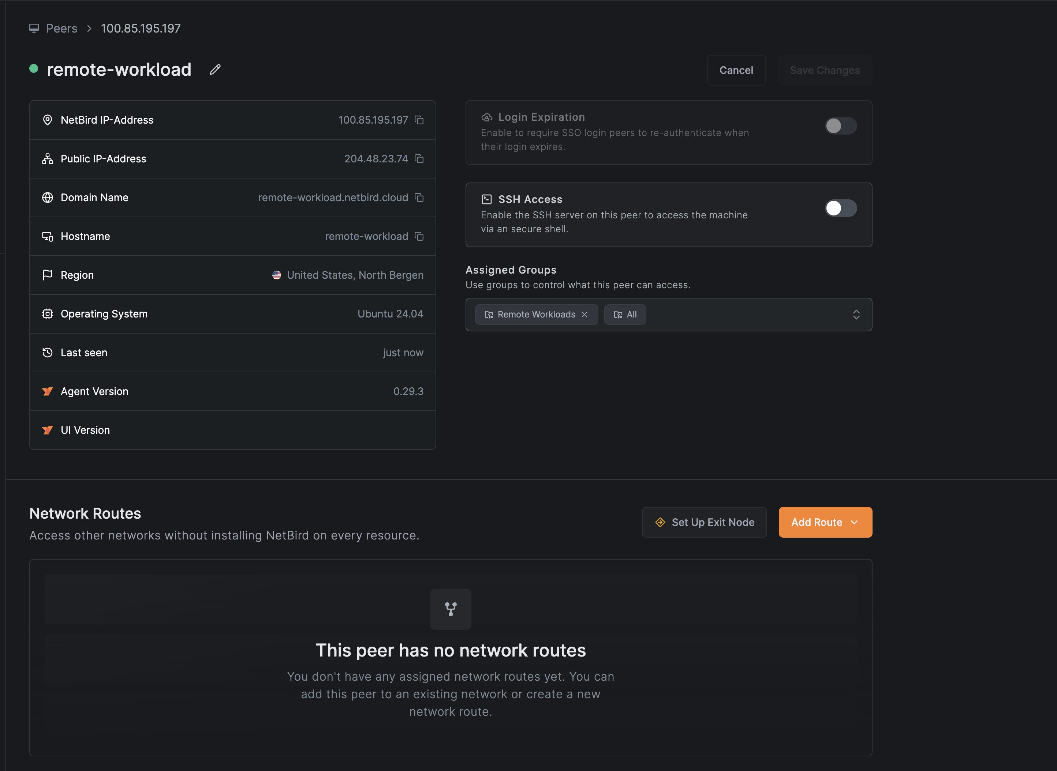The width and height of the screenshot is (1057, 771).
Task: Click the Hostname copy icon
Action: click(419, 236)
